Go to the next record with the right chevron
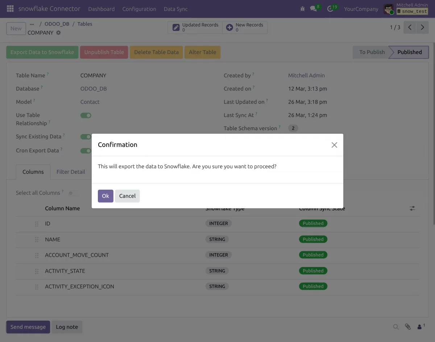Viewport: 435px width, 342px height. [422, 27]
